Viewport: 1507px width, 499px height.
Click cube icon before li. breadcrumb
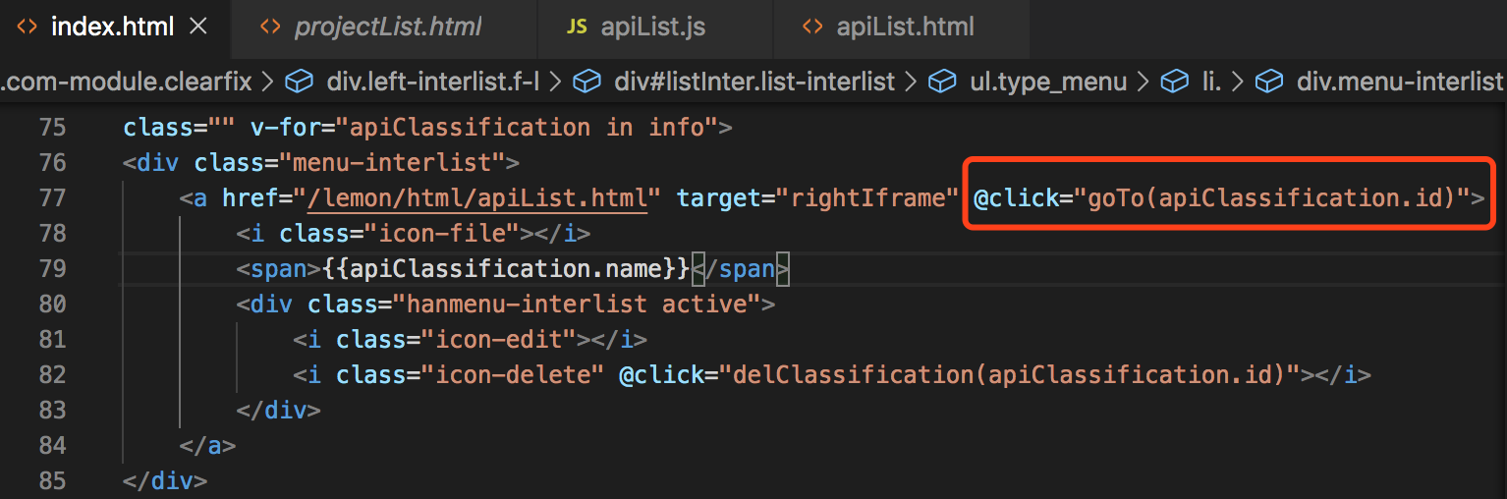(1175, 82)
